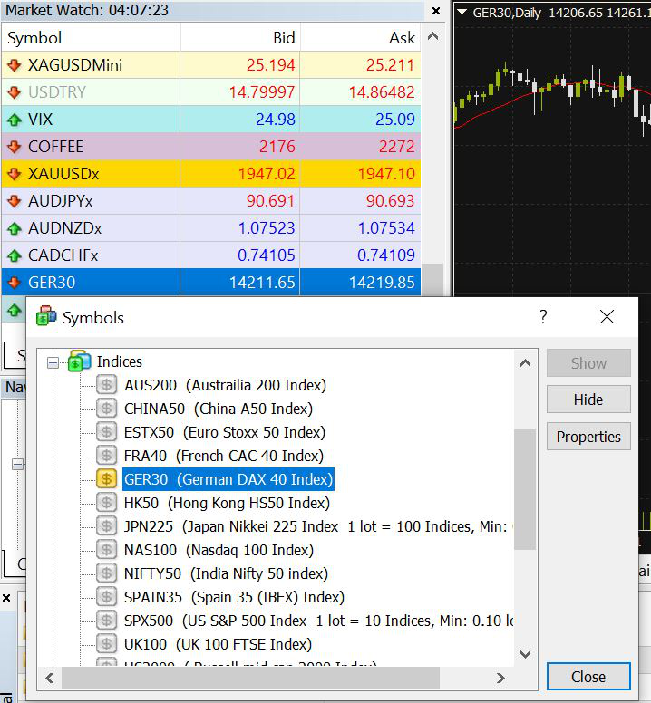Click the help question mark in the Symbols dialog

[x=543, y=317]
